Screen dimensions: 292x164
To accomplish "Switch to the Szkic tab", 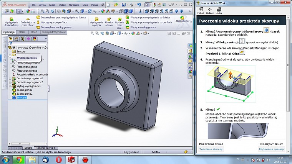I will [x=22, y=32].
